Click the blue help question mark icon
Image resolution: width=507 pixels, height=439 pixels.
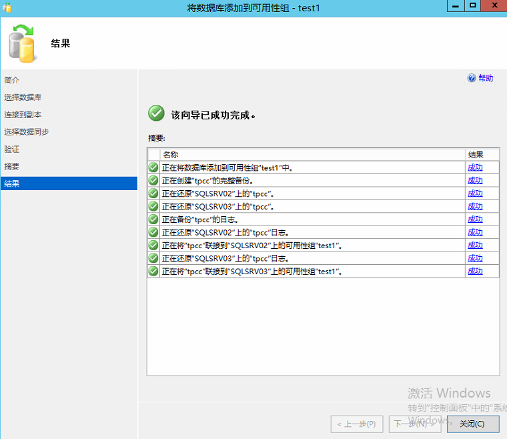[x=472, y=78]
